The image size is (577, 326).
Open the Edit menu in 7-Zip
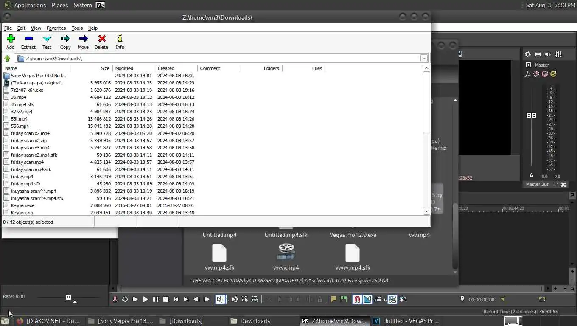(x=21, y=28)
